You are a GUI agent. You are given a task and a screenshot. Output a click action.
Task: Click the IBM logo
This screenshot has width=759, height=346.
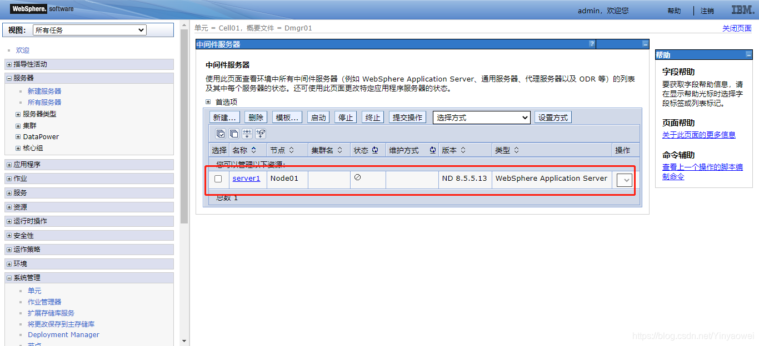tap(742, 10)
